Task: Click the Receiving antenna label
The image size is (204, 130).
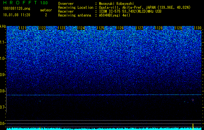Action: [75, 15]
